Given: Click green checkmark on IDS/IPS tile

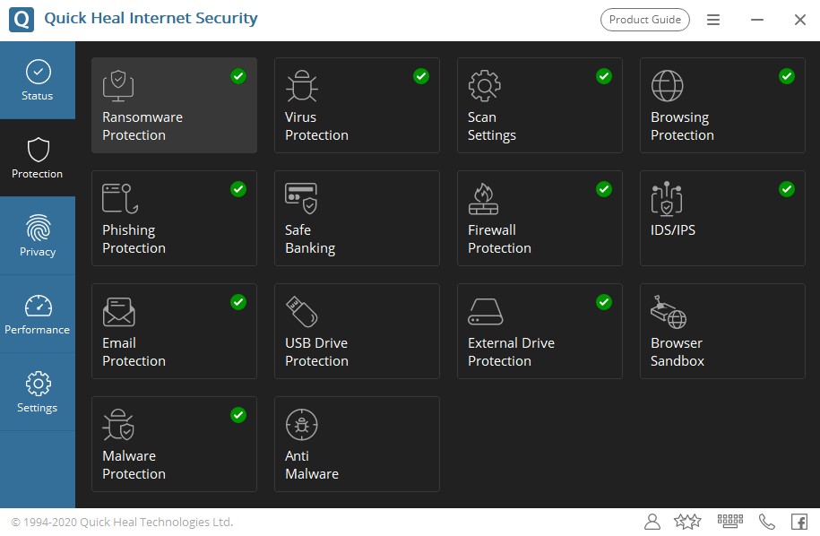Looking at the screenshot, I should click(x=787, y=189).
